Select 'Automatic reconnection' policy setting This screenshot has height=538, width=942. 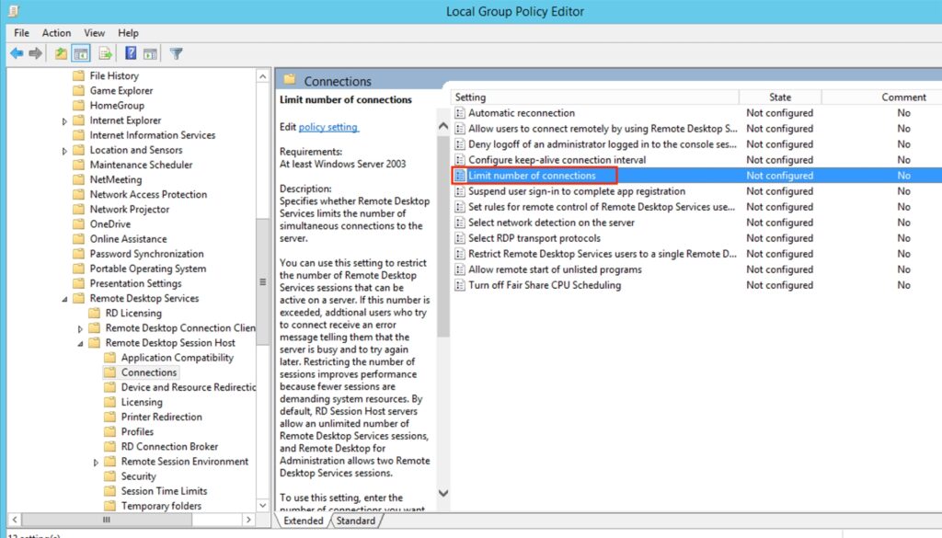pyautogui.click(x=521, y=113)
